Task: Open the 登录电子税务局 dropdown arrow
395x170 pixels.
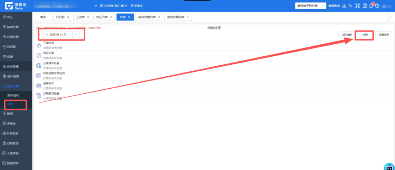Action: pos(323,6)
